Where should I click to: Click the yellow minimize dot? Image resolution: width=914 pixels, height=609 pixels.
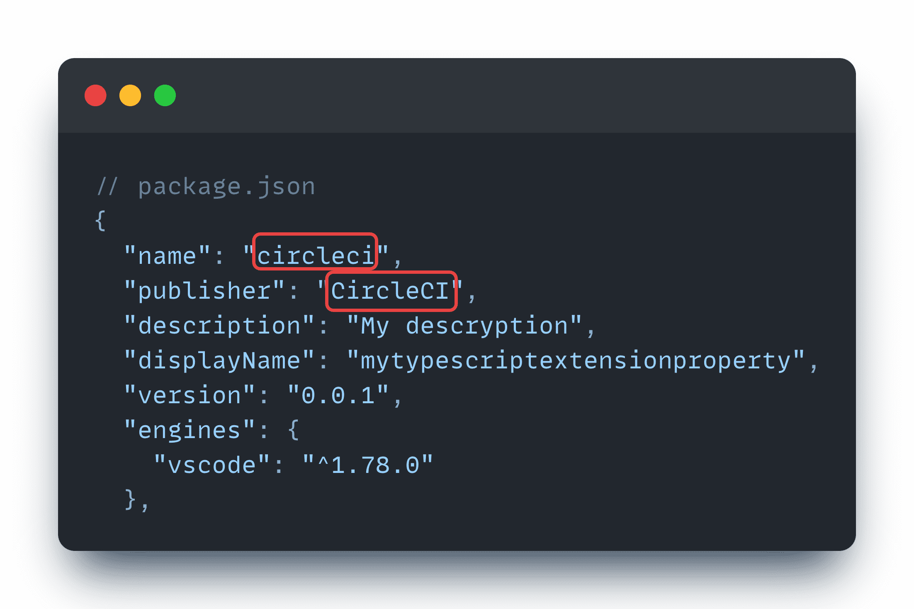(x=130, y=95)
